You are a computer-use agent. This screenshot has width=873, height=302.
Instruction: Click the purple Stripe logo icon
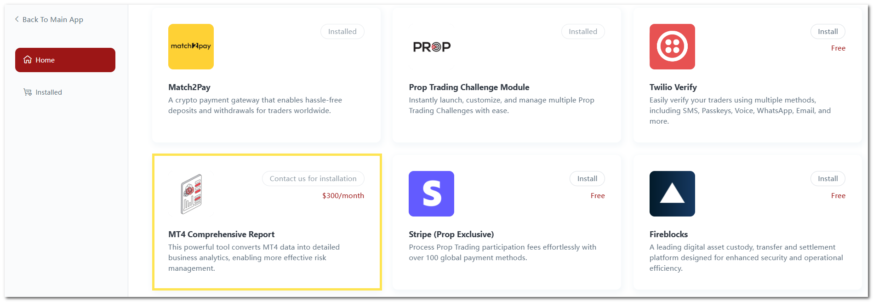tap(431, 194)
